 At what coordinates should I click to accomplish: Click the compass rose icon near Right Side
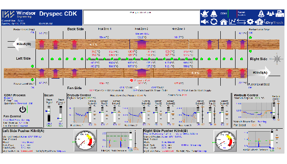(277, 59)
